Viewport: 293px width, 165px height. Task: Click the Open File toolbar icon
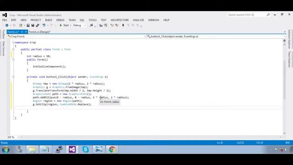[x=28, y=25]
